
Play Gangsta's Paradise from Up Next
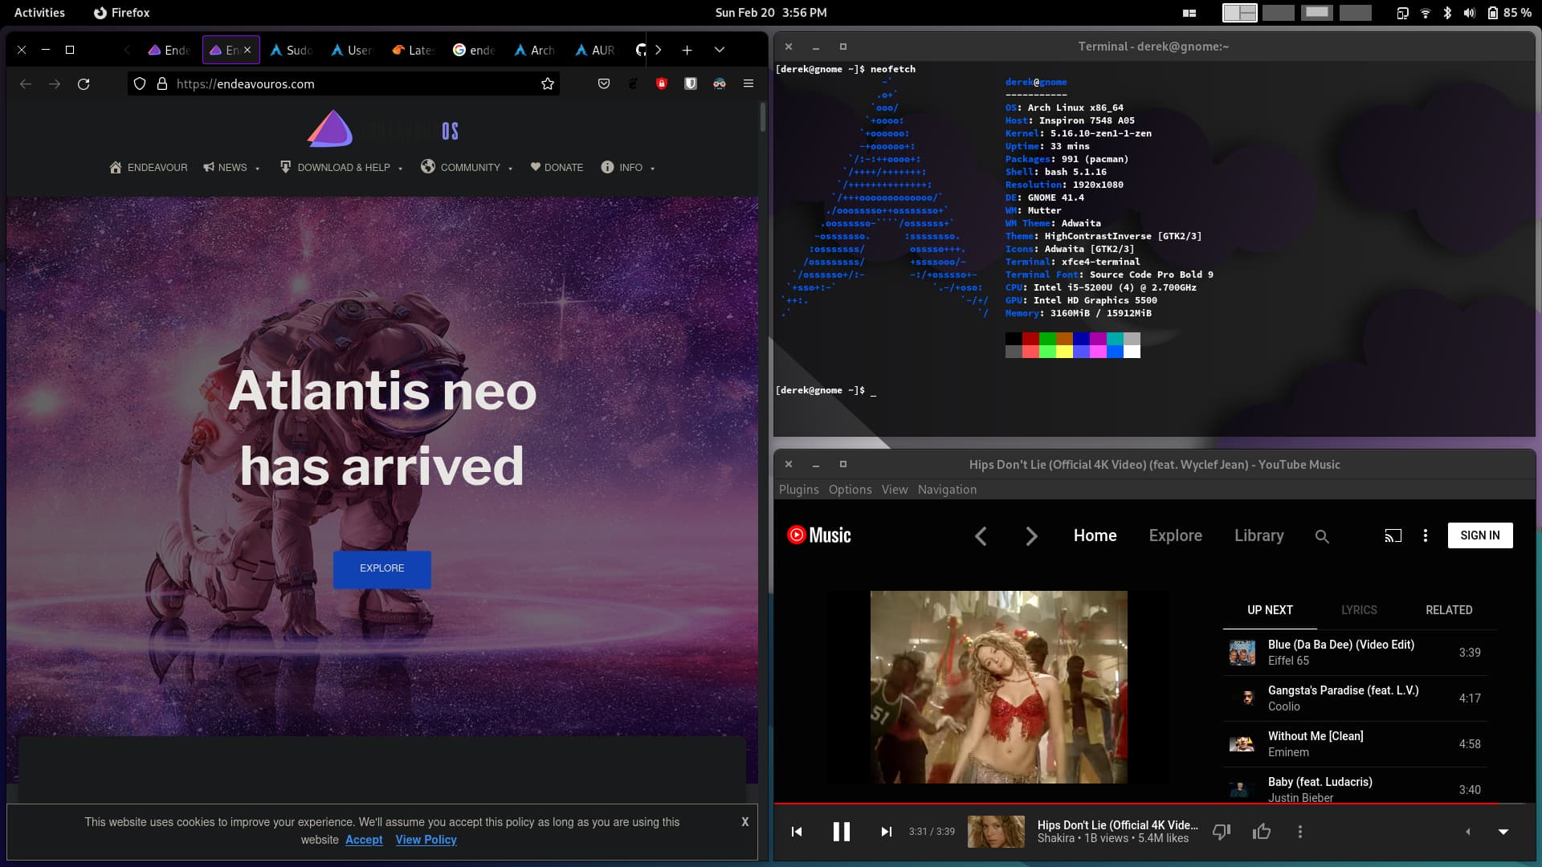coord(1343,698)
